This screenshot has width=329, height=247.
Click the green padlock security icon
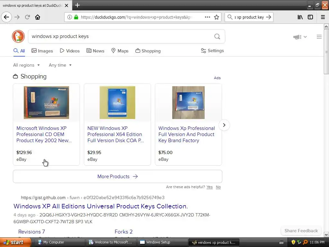76,17
